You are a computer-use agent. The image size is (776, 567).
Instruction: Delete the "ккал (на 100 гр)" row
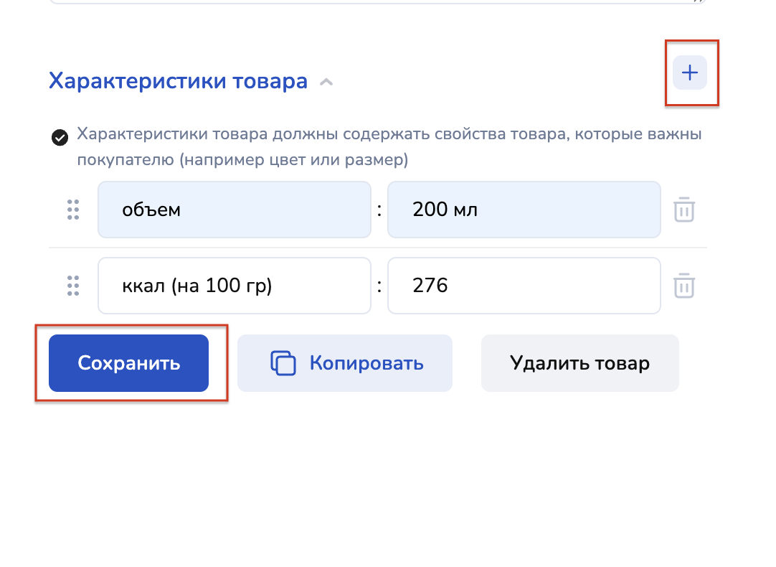click(x=683, y=286)
